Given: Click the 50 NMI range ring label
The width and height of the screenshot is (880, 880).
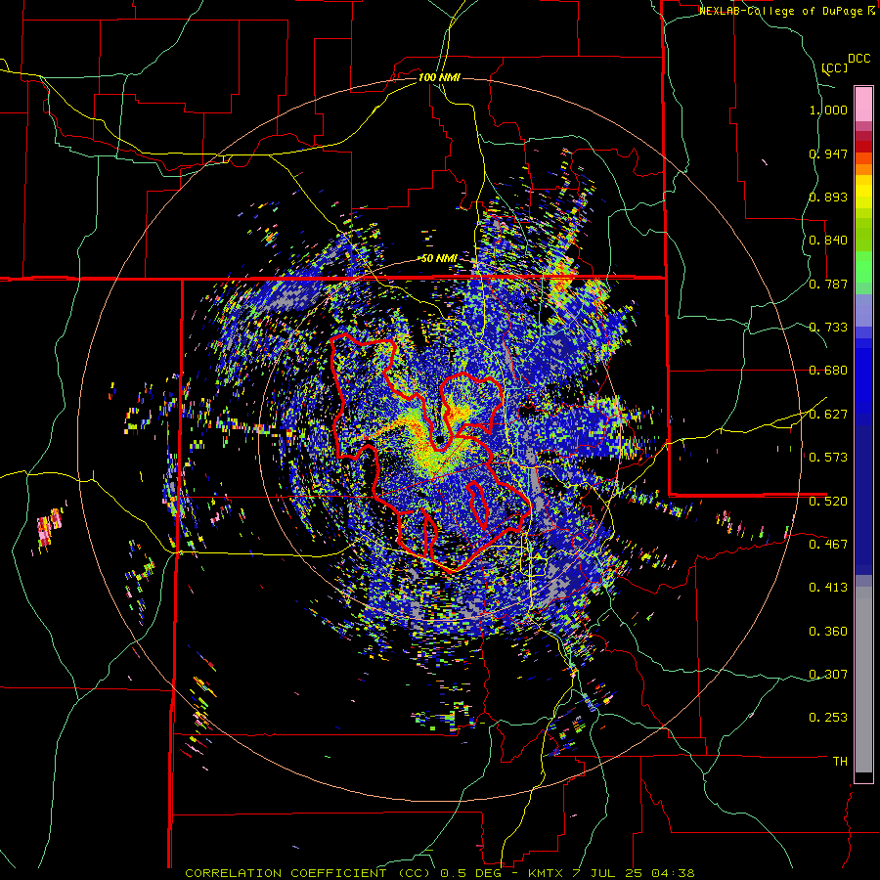Looking at the screenshot, I should pos(439,259).
